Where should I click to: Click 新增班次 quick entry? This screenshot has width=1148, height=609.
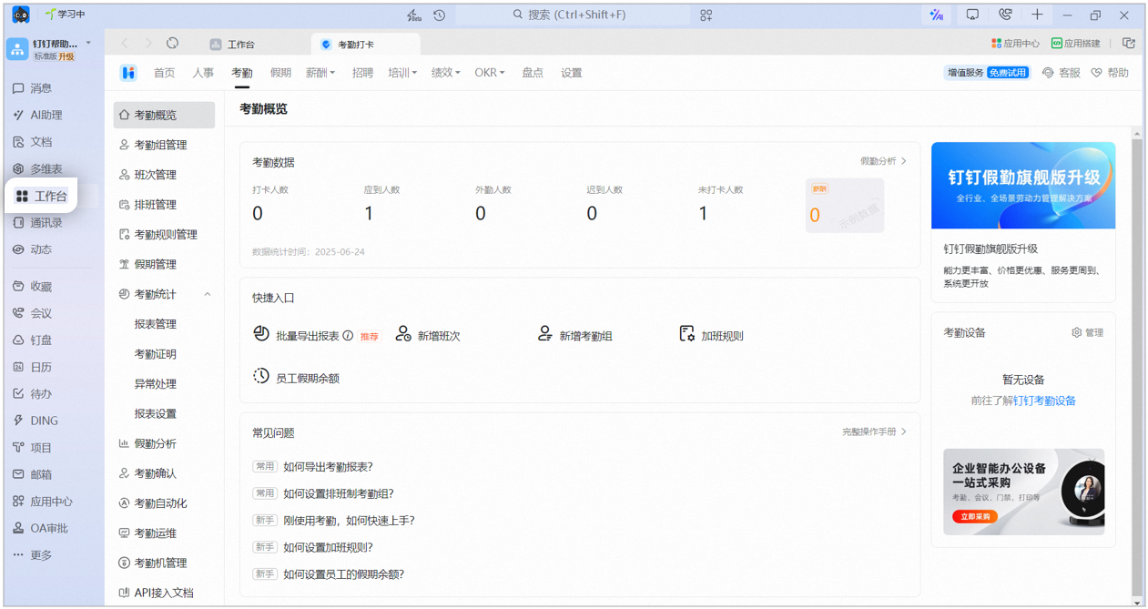coord(428,336)
